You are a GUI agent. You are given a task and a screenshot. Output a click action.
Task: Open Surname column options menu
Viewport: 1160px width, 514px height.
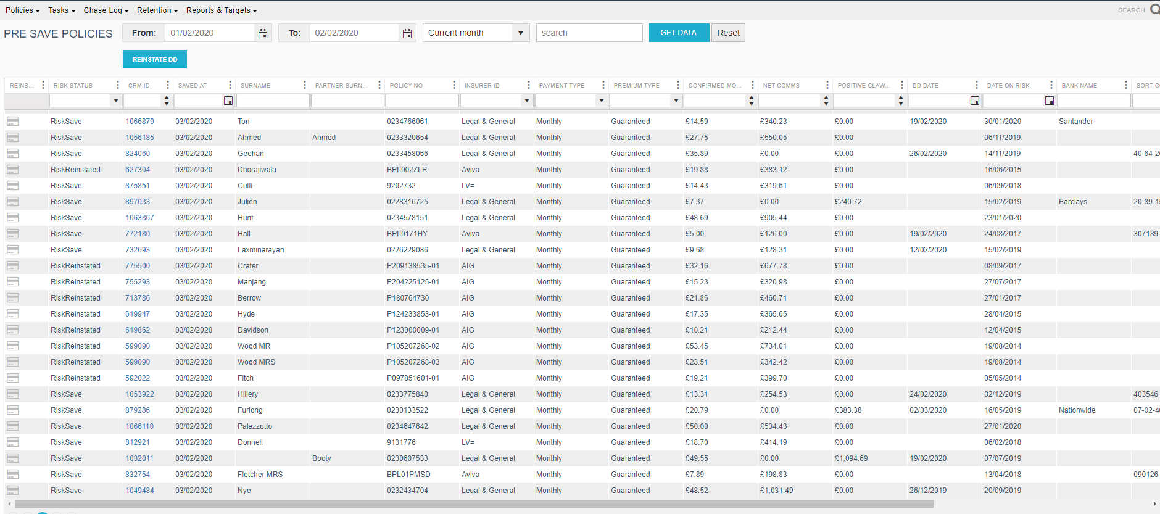(304, 85)
